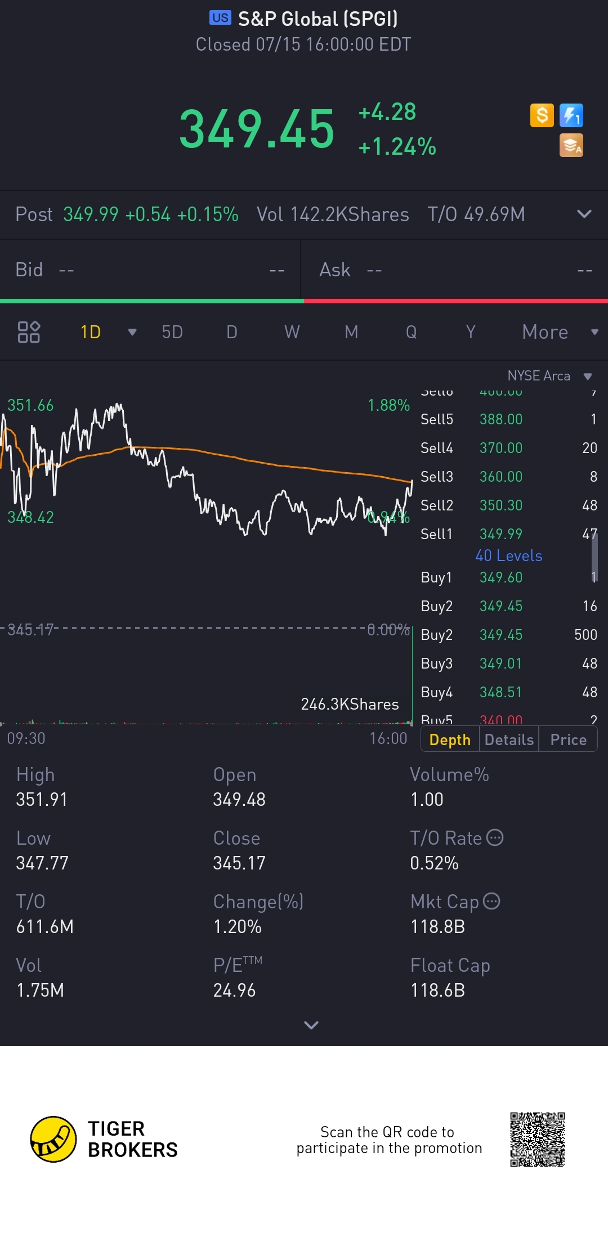
Task: Tap the S&P Global (SPGI) title
Action: (318, 19)
